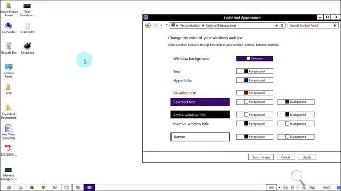Open the volume speaker icon in the tray
The width and height of the screenshot is (341, 191).
point(297,187)
